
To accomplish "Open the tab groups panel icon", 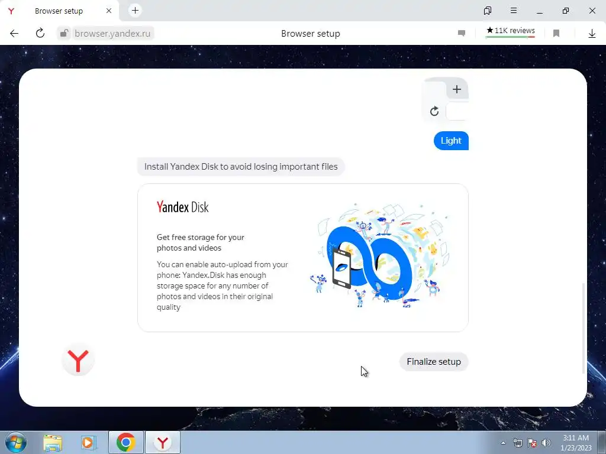I will [x=488, y=11].
